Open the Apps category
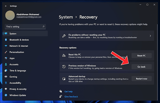Viewport: 160px width, 103px height. (12, 58)
